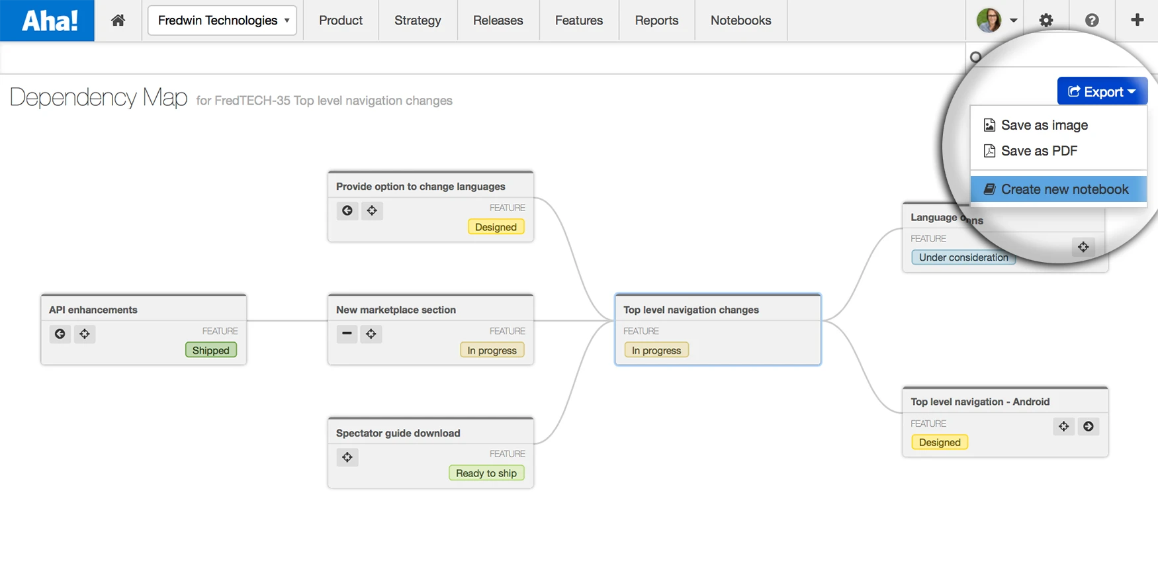Open the Releases tab

498,21
